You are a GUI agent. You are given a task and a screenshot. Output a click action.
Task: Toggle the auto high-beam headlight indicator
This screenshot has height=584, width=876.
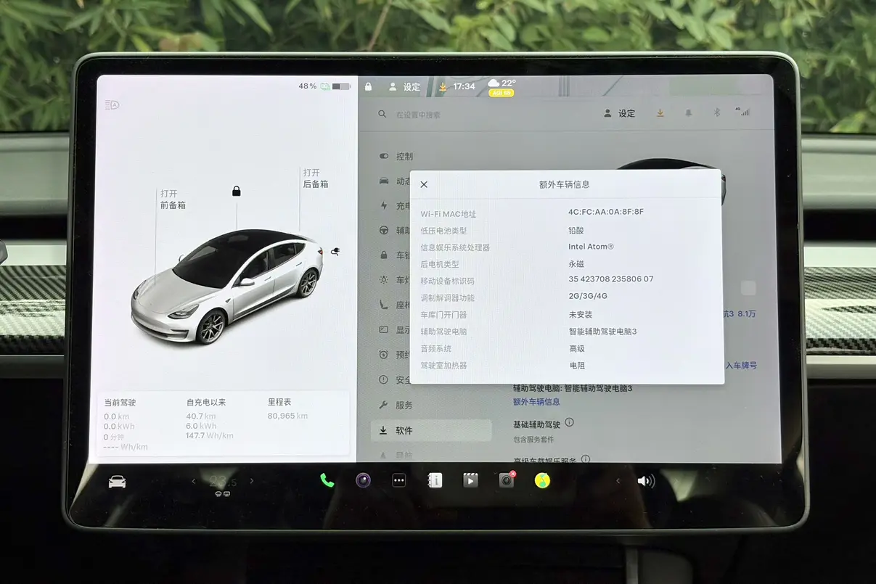[x=112, y=105]
